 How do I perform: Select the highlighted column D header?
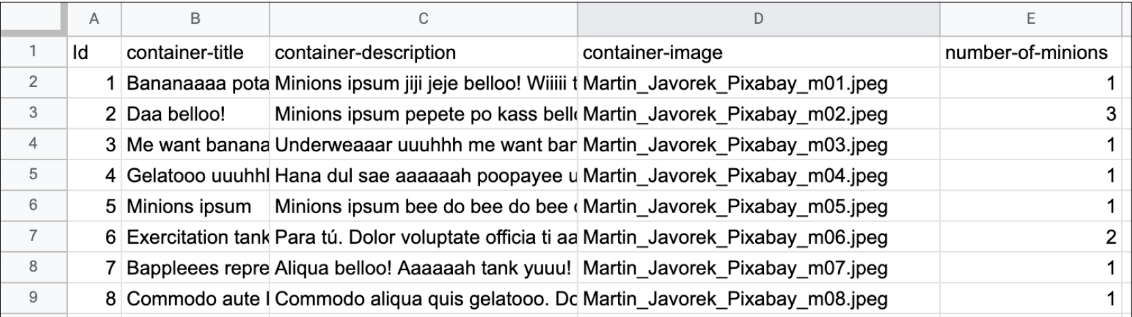pos(759,19)
